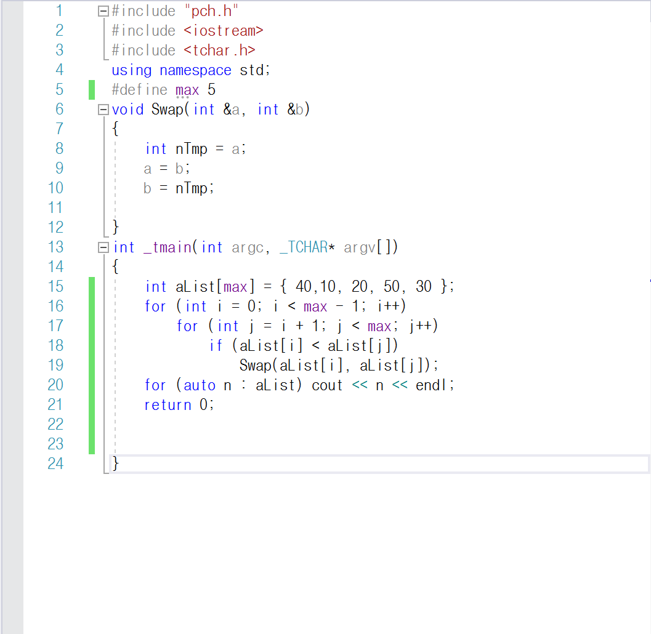
Task: Click the green change marker beside line 5
Action: click(92, 90)
